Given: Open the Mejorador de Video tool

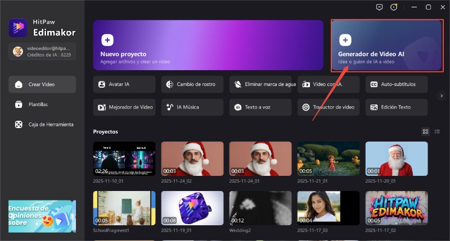Looking at the screenshot, I should point(124,107).
